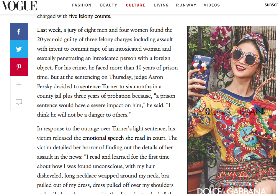Image resolution: width=278 pixels, height=194 pixels.
Task: Open more sharing options plus icon
Action: tap(19, 84)
